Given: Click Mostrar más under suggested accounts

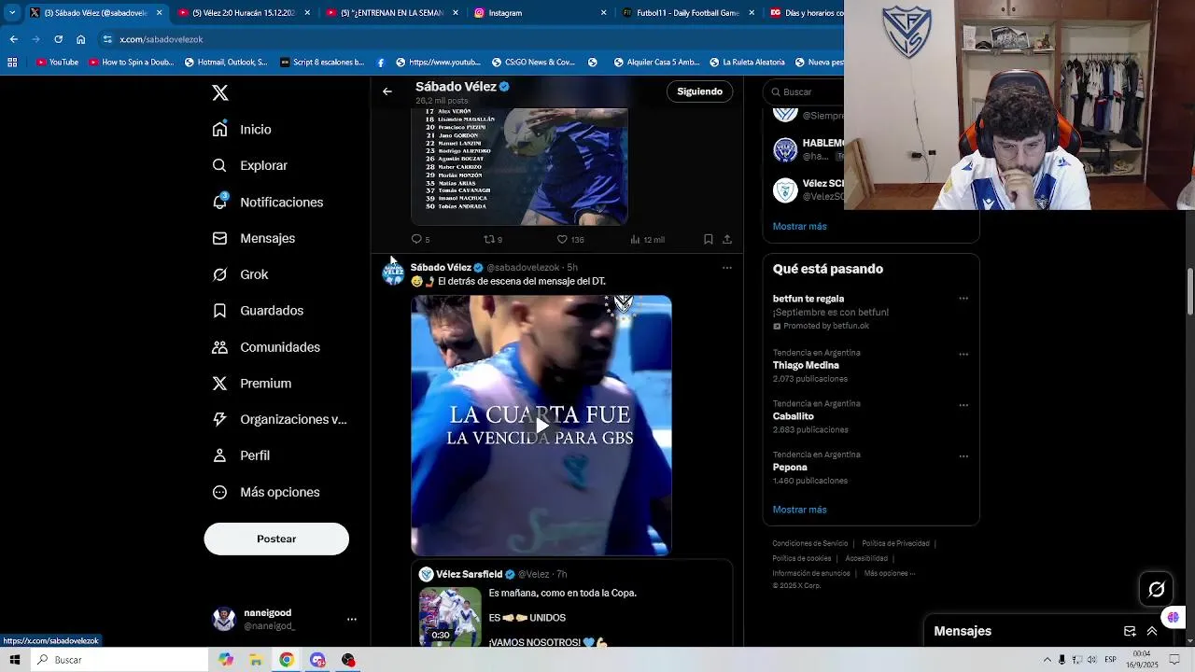Looking at the screenshot, I should [799, 226].
